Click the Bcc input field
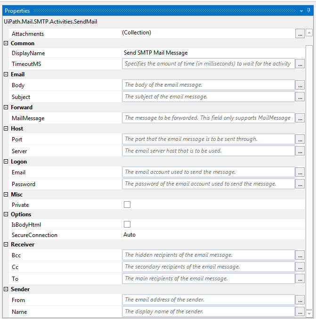The width and height of the screenshot is (316, 319). pyautogui.click(x=209, y=255)
